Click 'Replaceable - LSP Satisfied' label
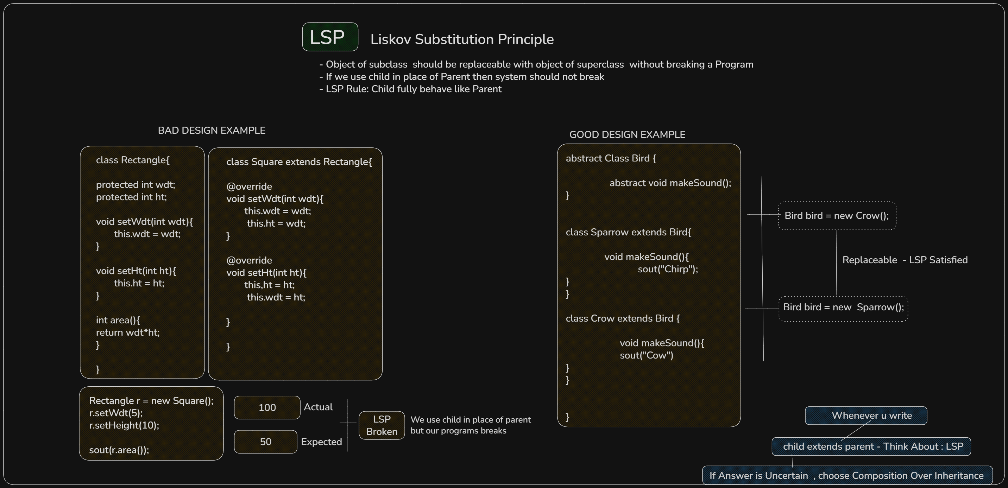Image resolution: width=1008 pixels, height=488 pixels. click(905, 260)
